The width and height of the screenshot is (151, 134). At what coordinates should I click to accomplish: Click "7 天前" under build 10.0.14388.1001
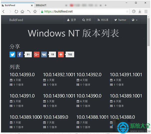pos(84,122)
